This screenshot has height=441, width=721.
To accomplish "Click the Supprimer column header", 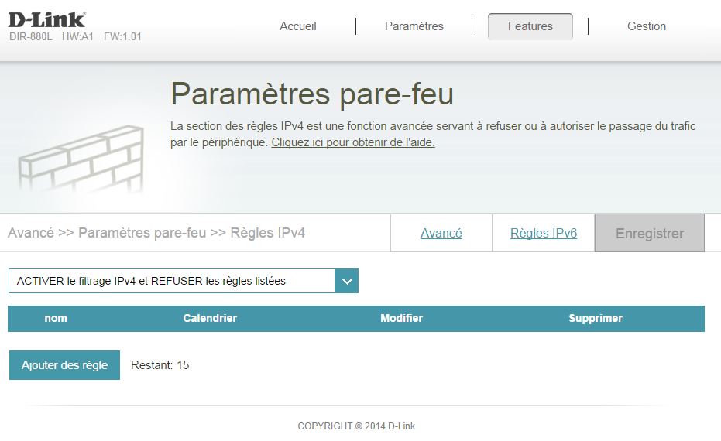I will coord(595,318).
